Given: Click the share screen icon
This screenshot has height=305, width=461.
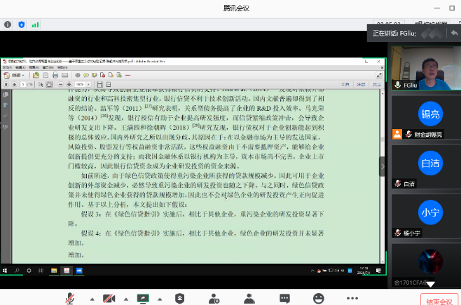Looking at the screenshot, I should coord(143,299).
